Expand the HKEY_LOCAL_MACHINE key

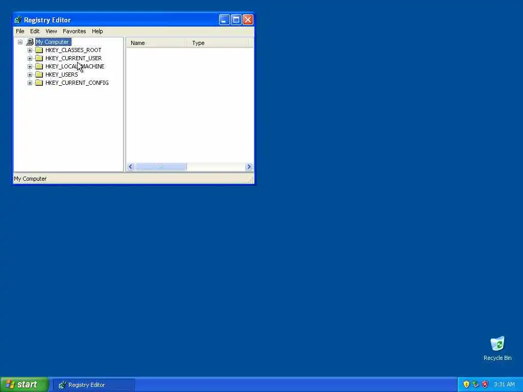30,66
